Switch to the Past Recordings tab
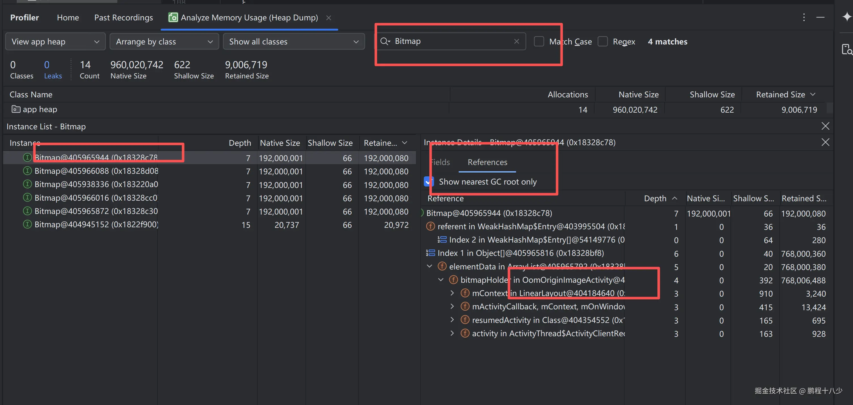 click(123, 18)
